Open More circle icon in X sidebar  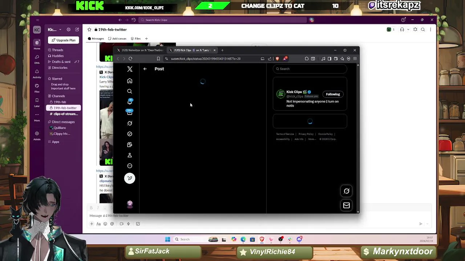tap(130, 166)
